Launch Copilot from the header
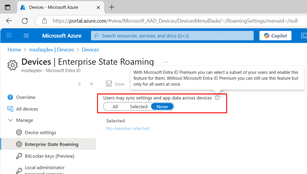Viewport: 307px width, 174px height. coord(275,36)
